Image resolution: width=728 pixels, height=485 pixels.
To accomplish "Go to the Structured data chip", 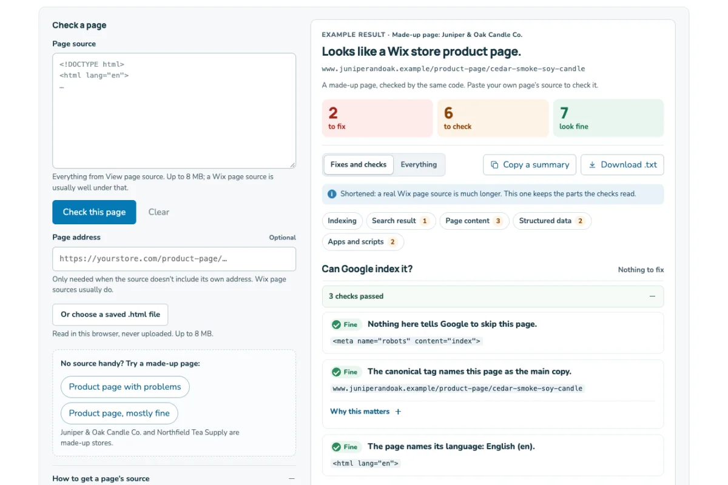I will pyautogui.click(x=552, y=221).
